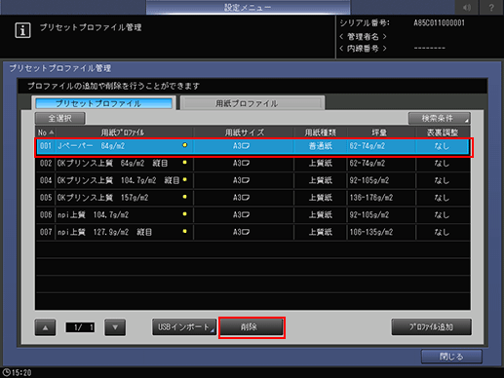Click the 用紙種類 column header

coord(321,132)
